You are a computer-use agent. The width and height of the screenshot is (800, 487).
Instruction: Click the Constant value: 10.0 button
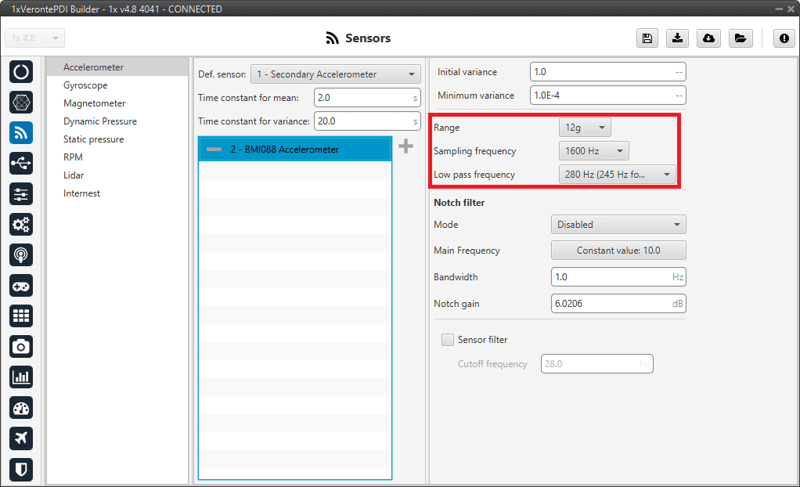coord(618,251)
